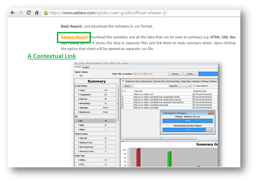Click the padlock security icon in address bar
Viewport: 256px width, 183px height.
(x=46, y=13)
